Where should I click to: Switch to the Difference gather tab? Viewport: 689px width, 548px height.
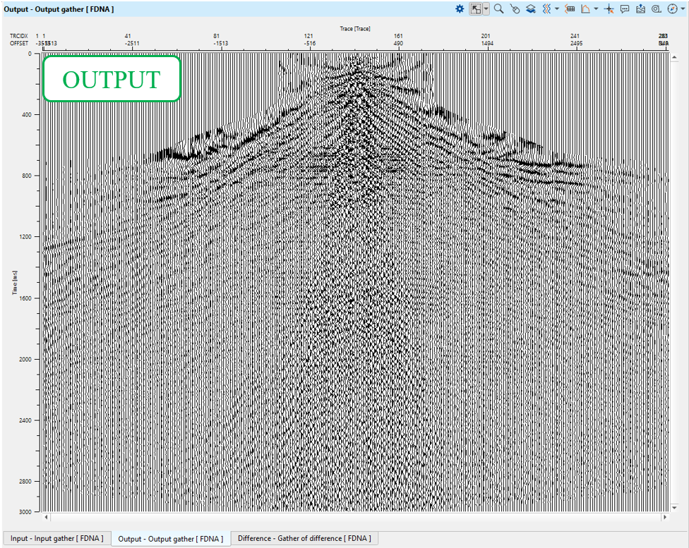pyautogui.click(x=304, y=538)
